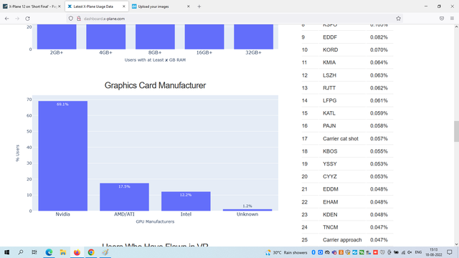Click the YSSY airport entry
Screen dimensions: 459x258
pos(330,164)
